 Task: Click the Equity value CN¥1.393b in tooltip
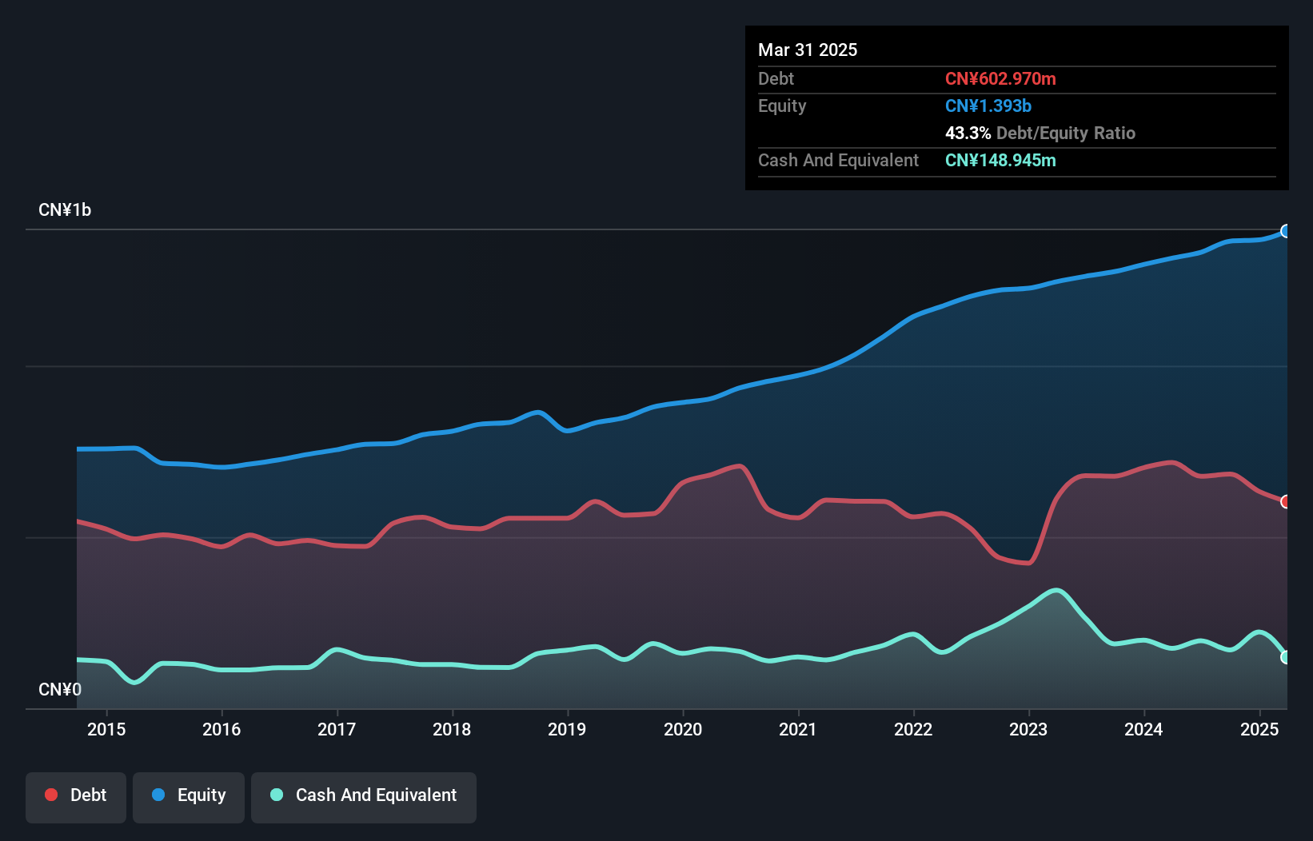[x=988, y=106]
